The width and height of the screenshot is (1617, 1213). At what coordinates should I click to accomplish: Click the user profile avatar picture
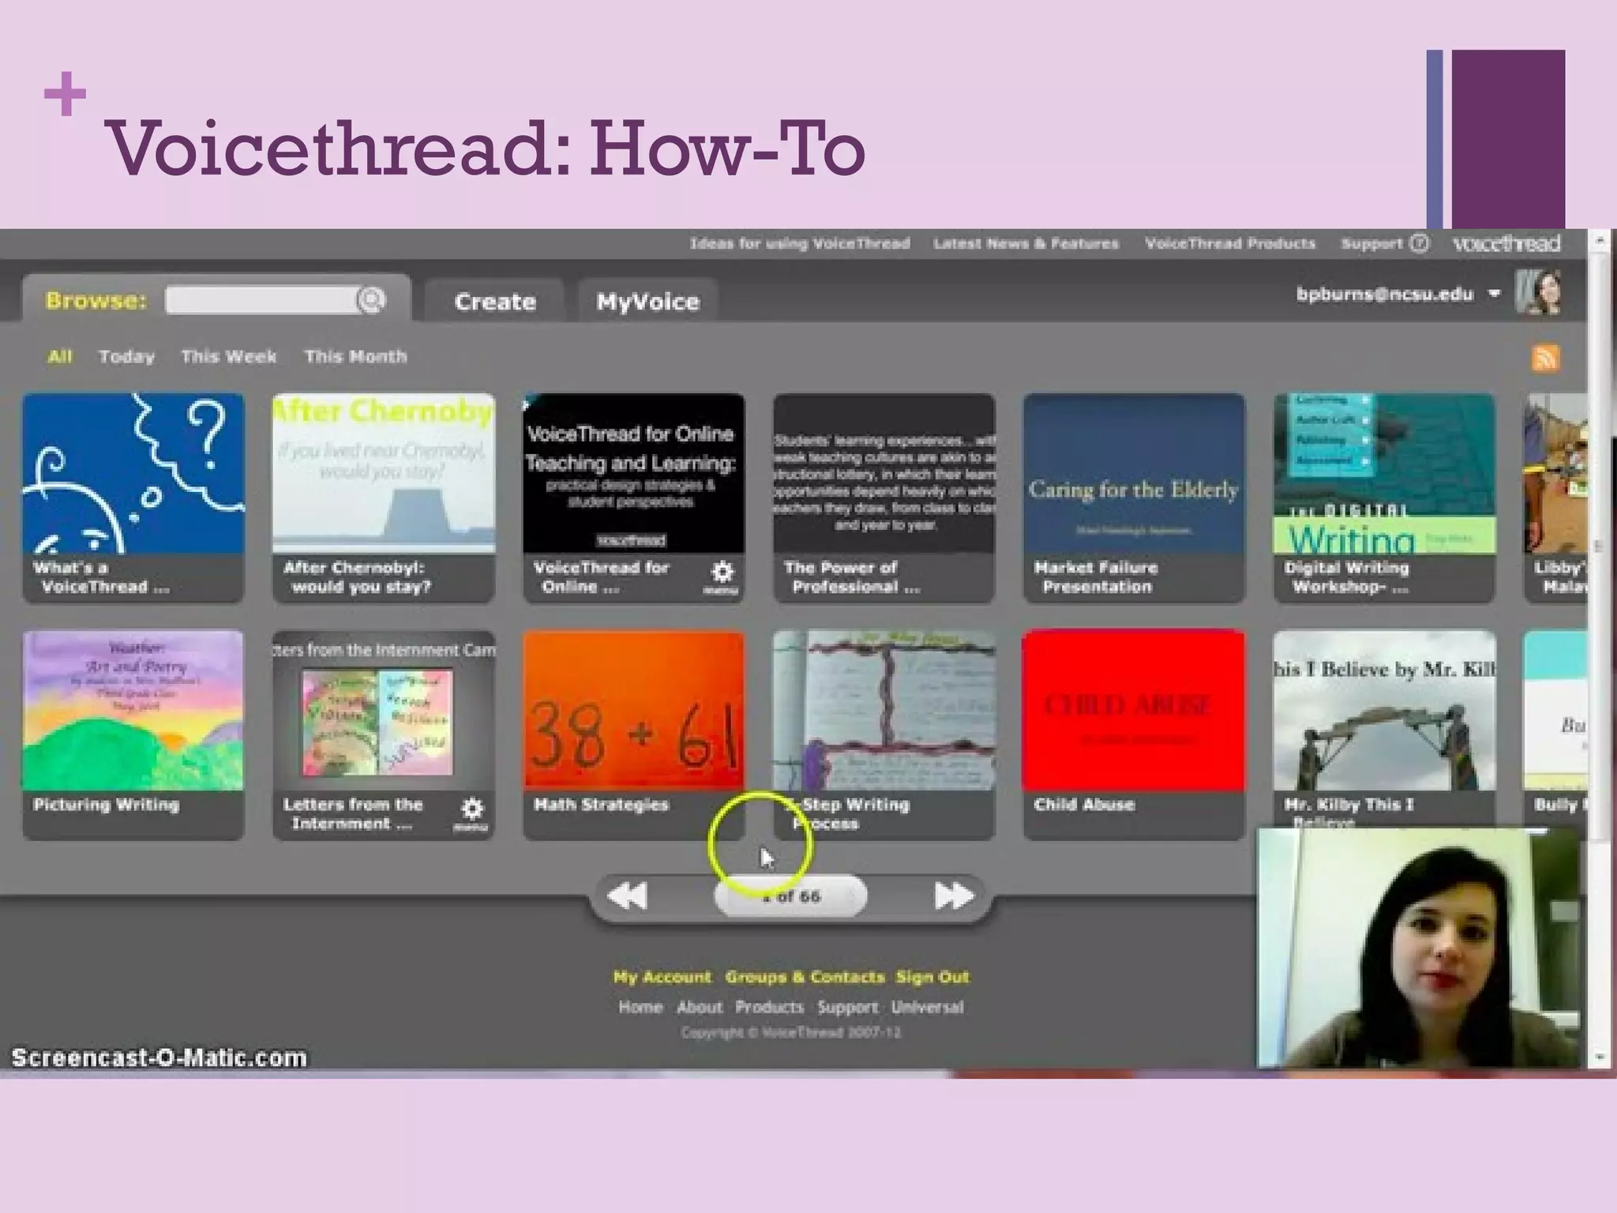tap(1539, 293)
